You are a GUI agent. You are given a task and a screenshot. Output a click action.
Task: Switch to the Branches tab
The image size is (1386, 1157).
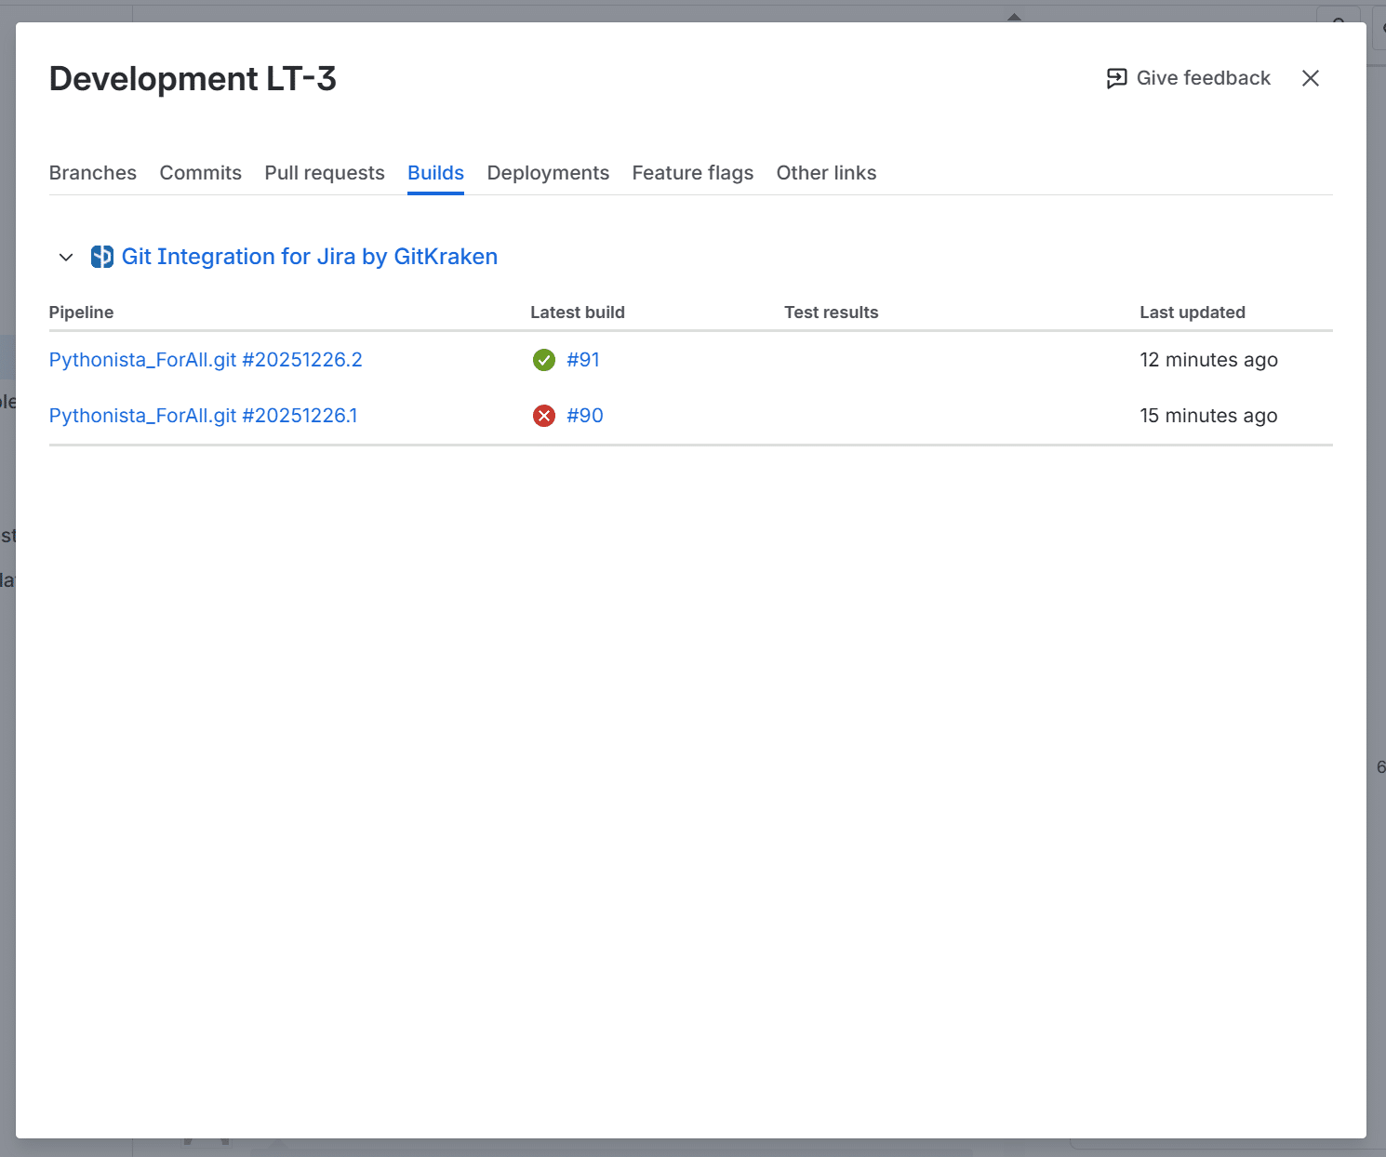(x=93, y=173)
